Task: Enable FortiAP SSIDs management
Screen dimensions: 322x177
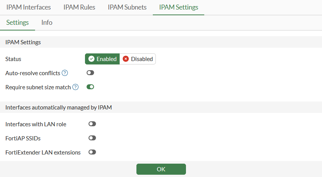Action: 92,138
